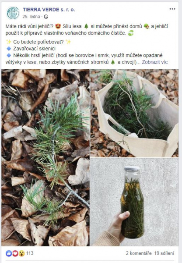Click the blue diamond beside Zavařovací sklenici
The height and width of the screenshot is (263, 182).
tap(9, 49)
